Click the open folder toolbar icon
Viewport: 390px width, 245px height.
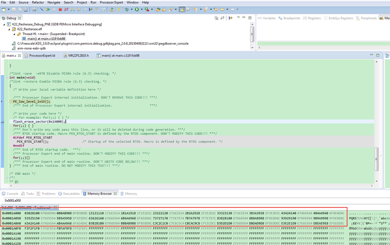(x=164, y=9)
